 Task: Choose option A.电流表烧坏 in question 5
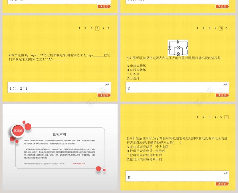tap(136, 66)
